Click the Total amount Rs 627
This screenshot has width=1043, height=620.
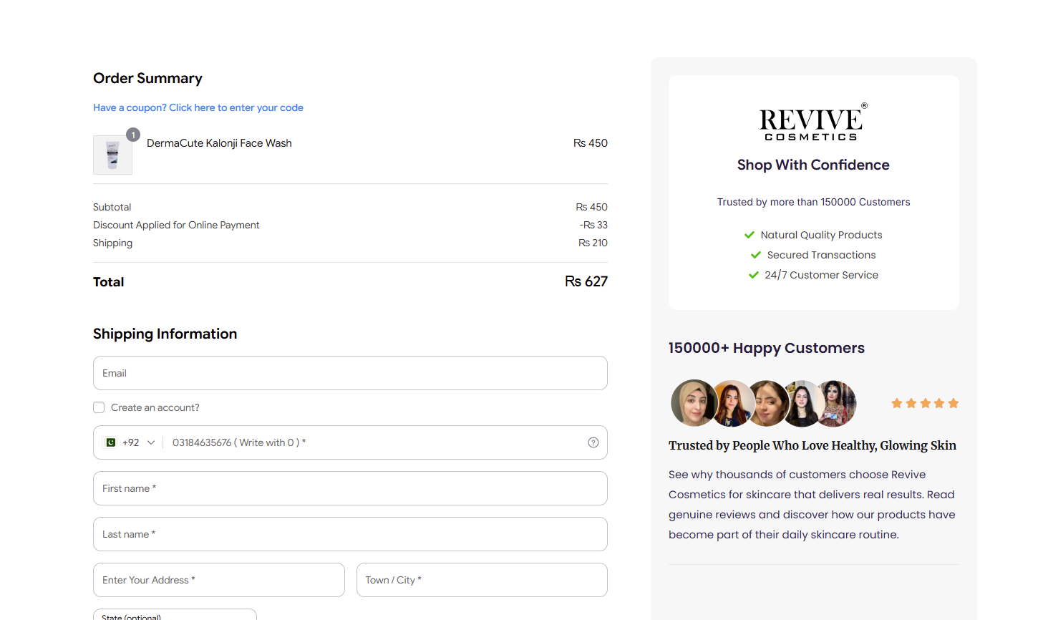[586, 281]
